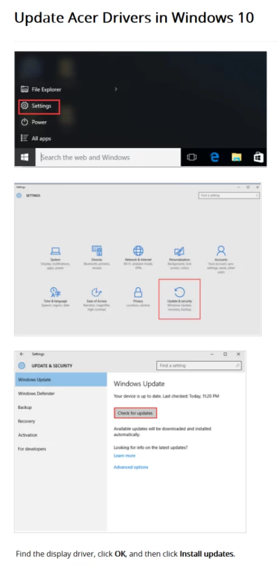Open the System settings category
The image size is (278, 575).
(x=56, y=257)
